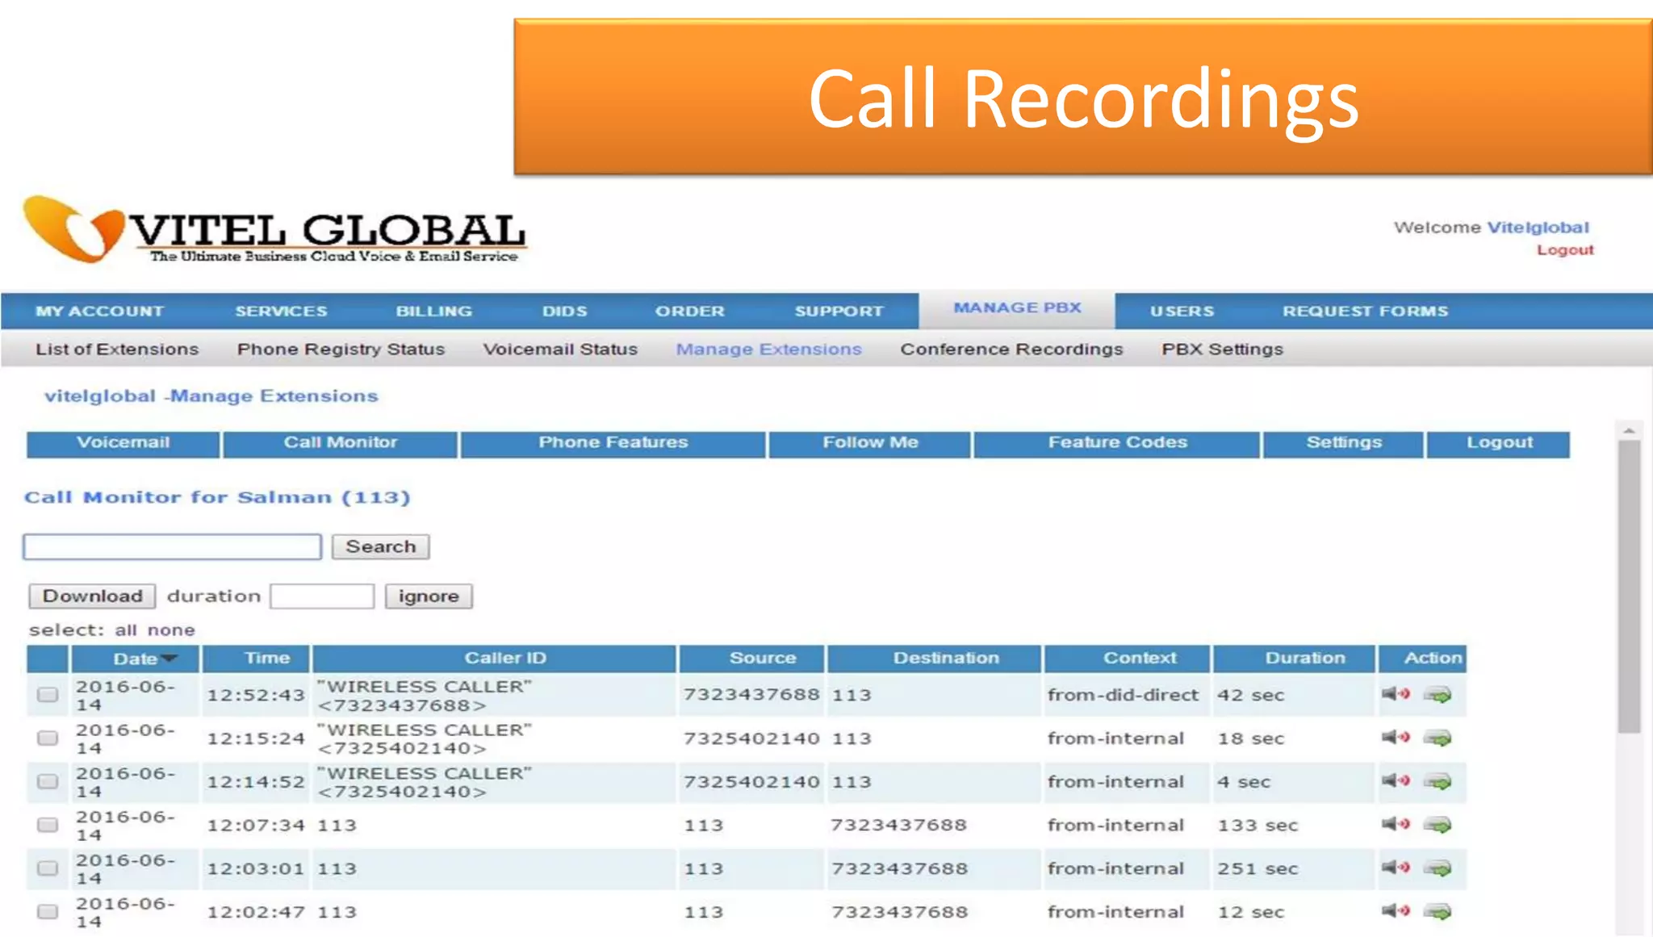Open the SUPPORT menu
The image size is (1653, 937).
point(839,312)
